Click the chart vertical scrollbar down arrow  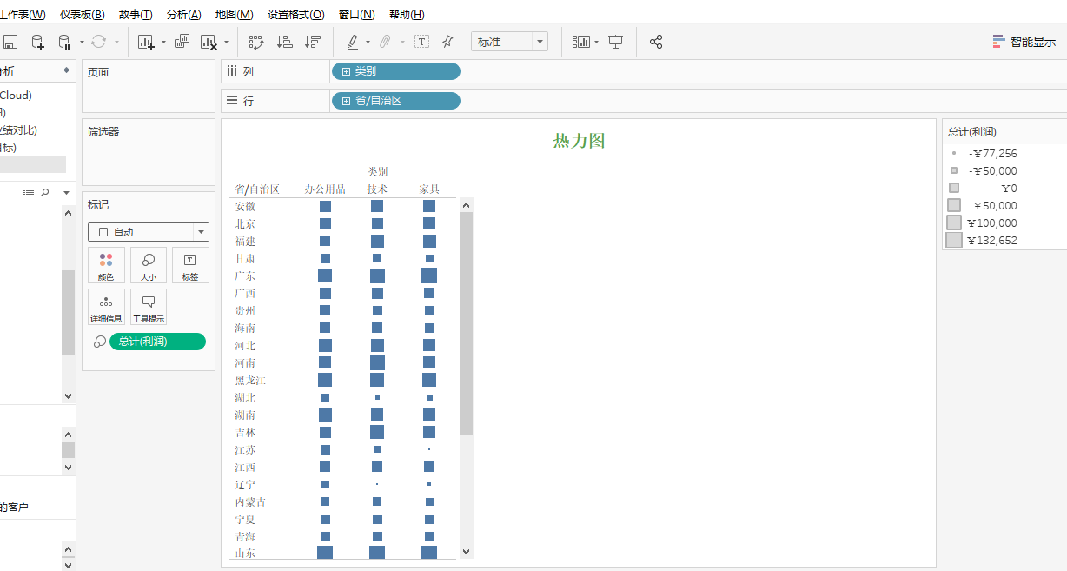467,551
